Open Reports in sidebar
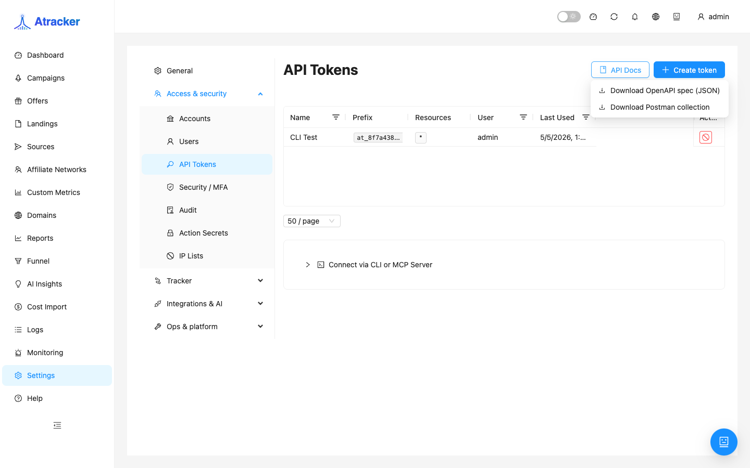This screenshot has width=750, height=468. (57, 238)
